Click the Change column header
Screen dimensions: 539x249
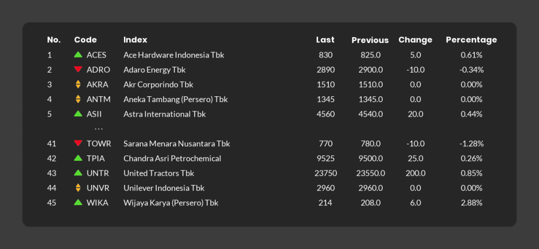415,40
